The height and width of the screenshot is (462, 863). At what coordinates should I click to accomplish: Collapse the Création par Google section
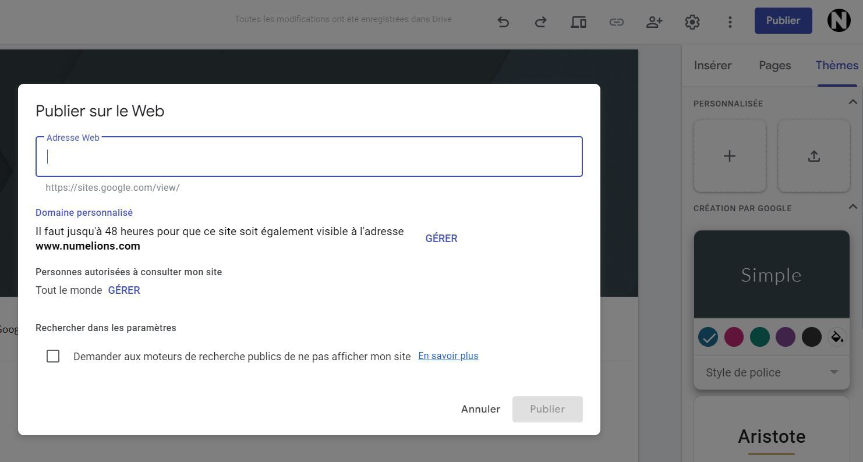pos(853,207)
